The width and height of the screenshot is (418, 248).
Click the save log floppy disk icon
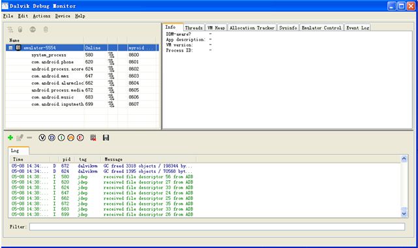(x=106, y=138)
